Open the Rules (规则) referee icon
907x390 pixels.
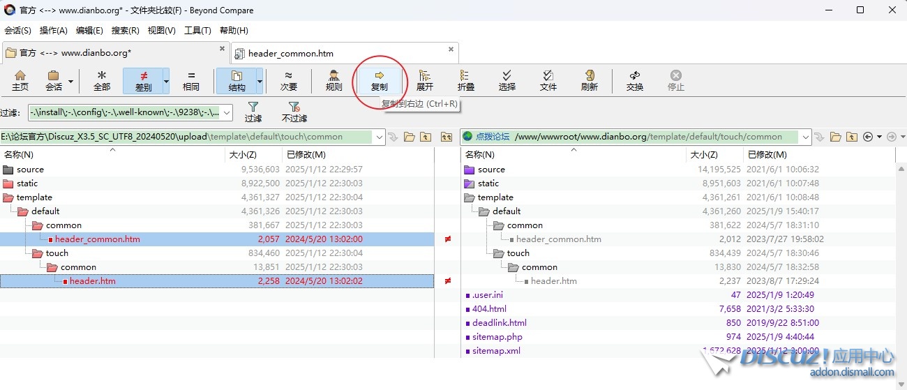click(333, 81)
